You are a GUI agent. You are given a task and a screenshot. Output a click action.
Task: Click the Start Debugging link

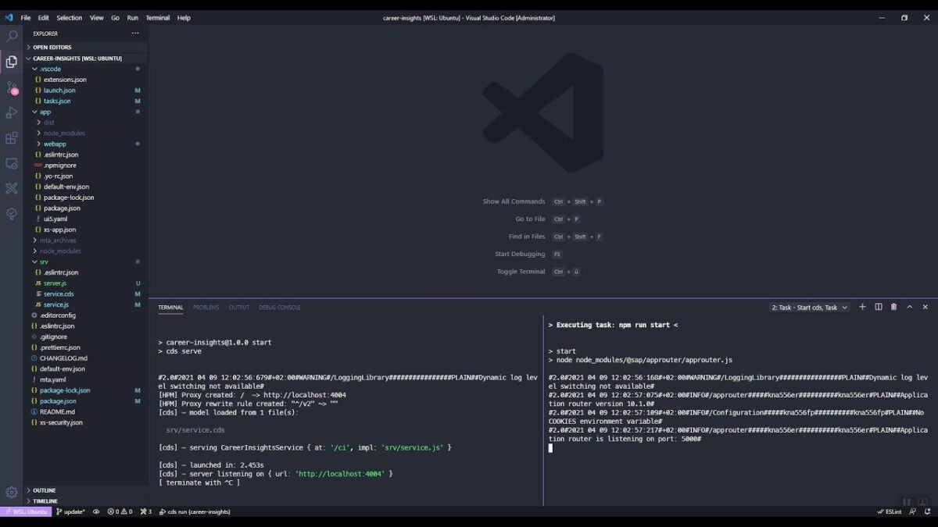coord(520,254)
